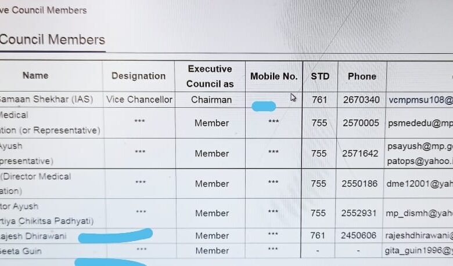This screenshot has height=266, width=453.
Task: Click the psayush@mp email address
Action: point(420,147)
